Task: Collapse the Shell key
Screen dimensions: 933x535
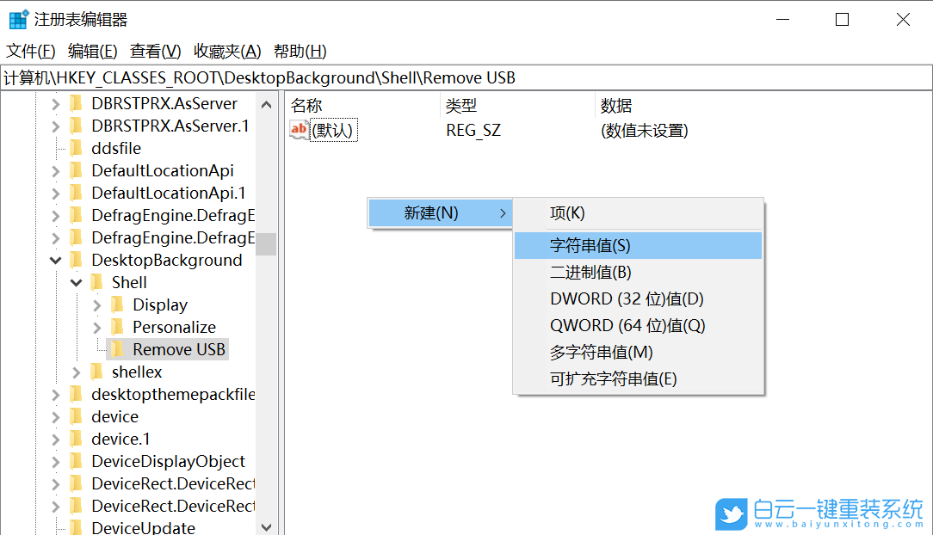Action: [x=76, y=281]
